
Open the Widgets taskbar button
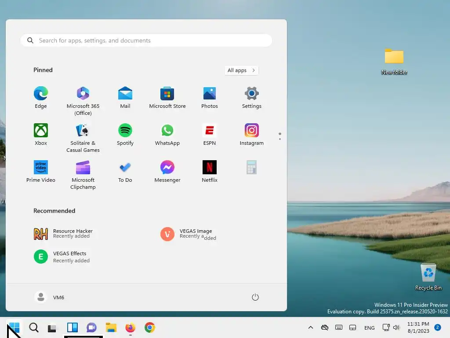(73, 327)
